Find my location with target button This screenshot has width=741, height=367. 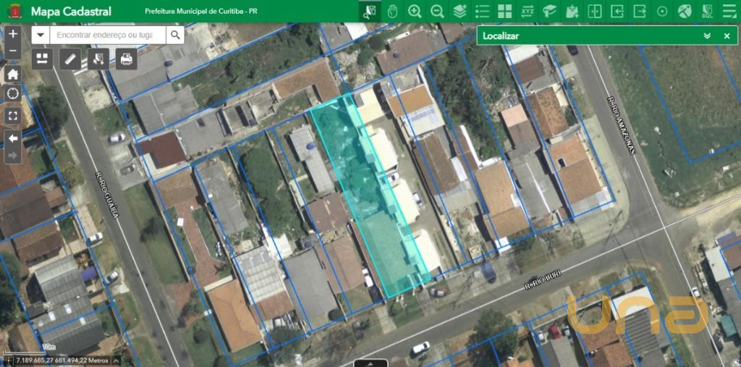click(13, 93)
